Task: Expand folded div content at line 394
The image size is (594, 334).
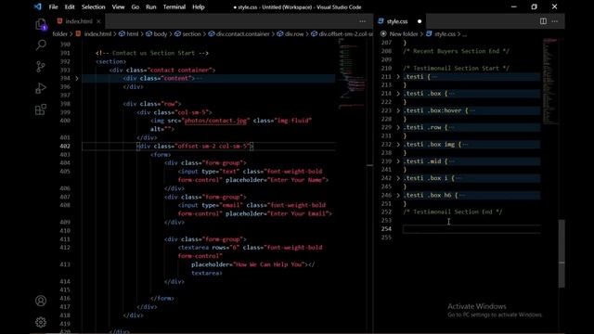Action: pos(77,78)
